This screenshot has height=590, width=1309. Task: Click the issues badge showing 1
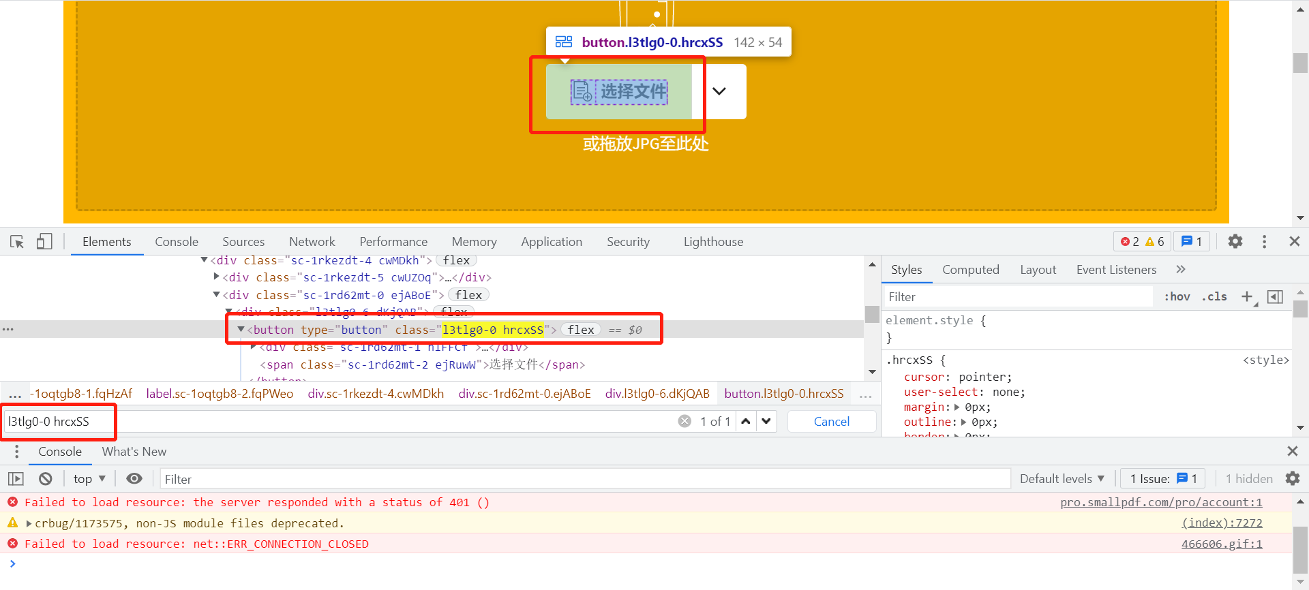pos(1192,241)
